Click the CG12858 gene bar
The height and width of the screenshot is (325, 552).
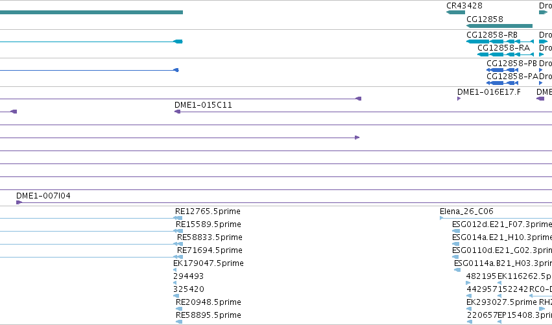[499, 26]
